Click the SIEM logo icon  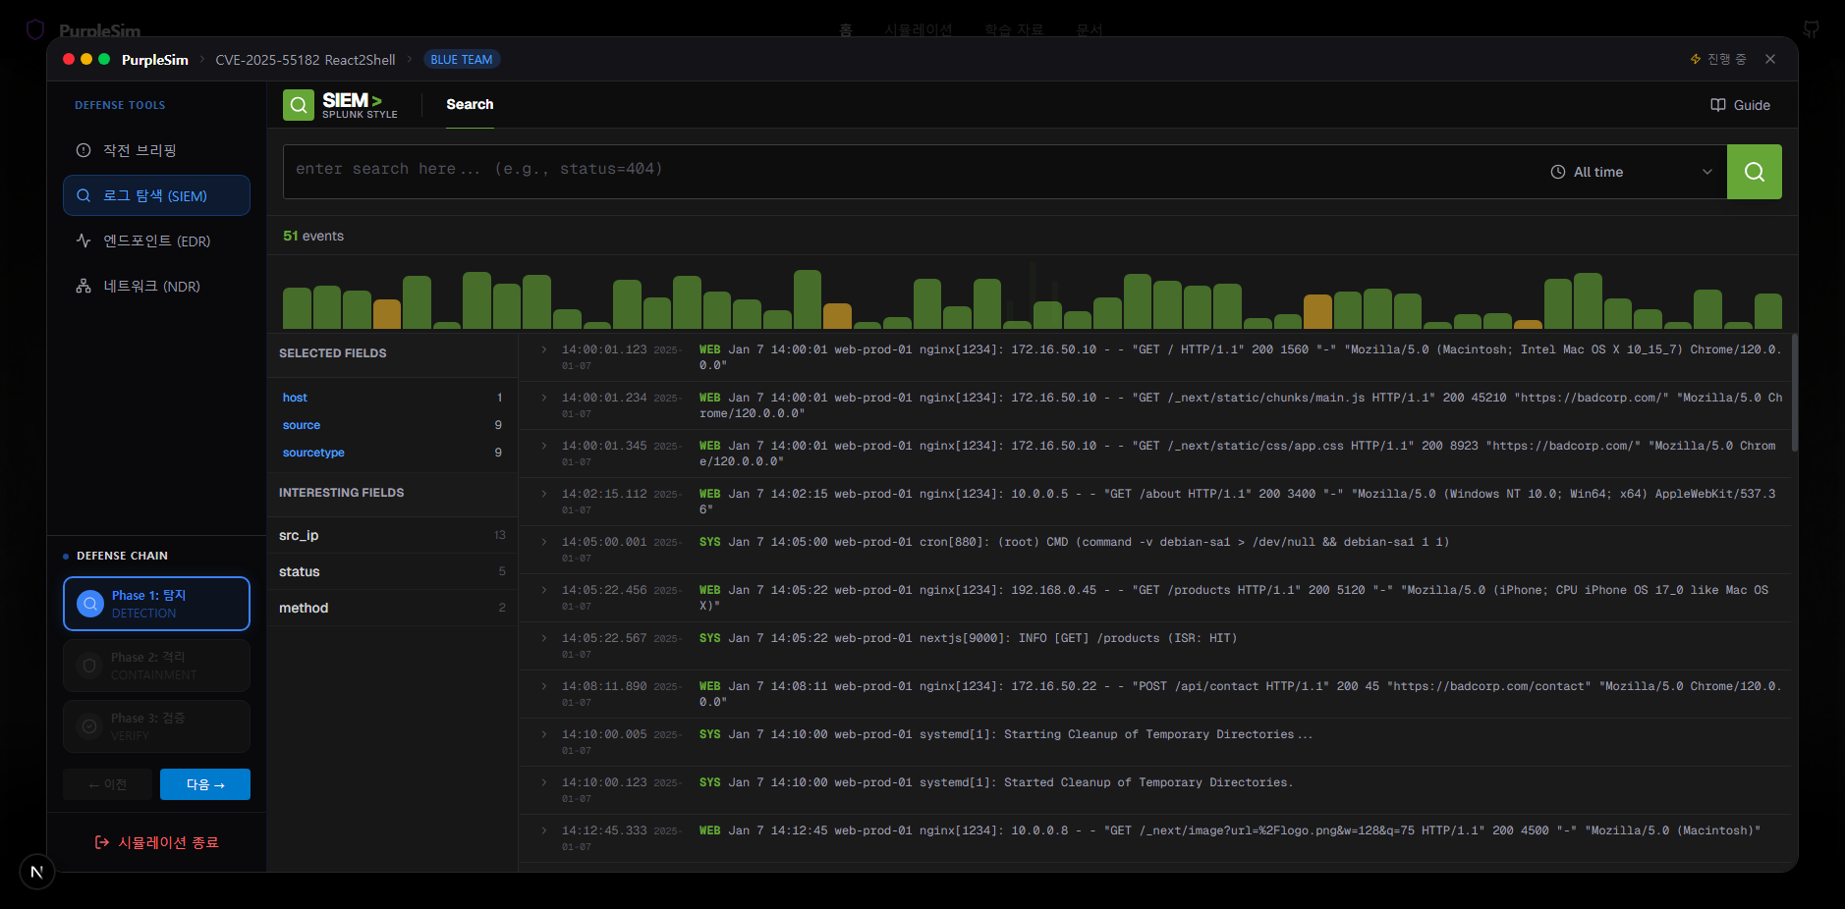coord(299,105)
